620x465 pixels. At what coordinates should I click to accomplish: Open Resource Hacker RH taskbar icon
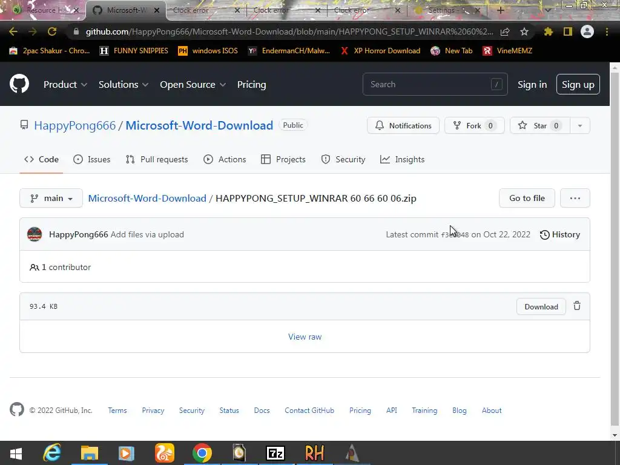314,453
